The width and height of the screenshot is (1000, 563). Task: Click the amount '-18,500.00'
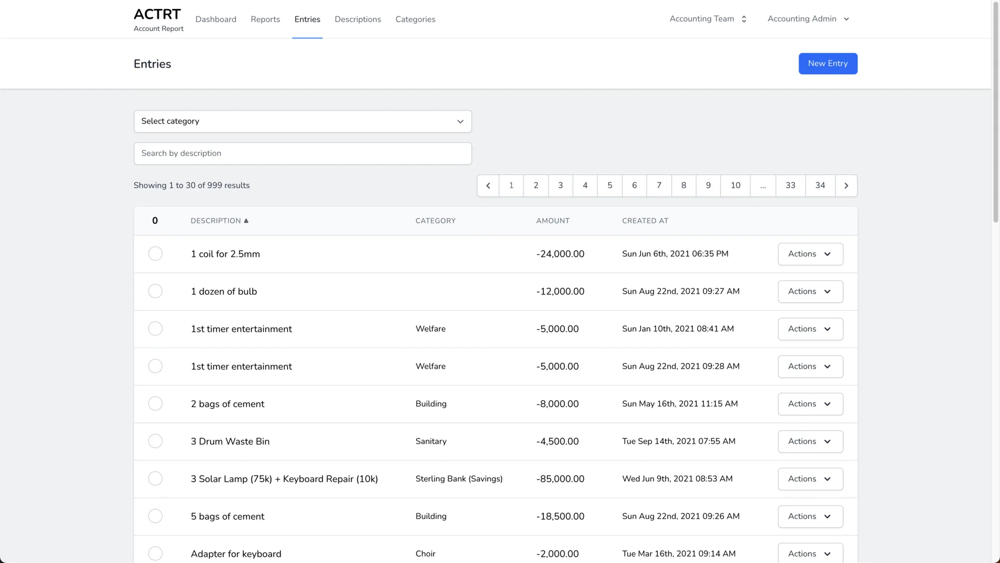click(x=560, y=516)
